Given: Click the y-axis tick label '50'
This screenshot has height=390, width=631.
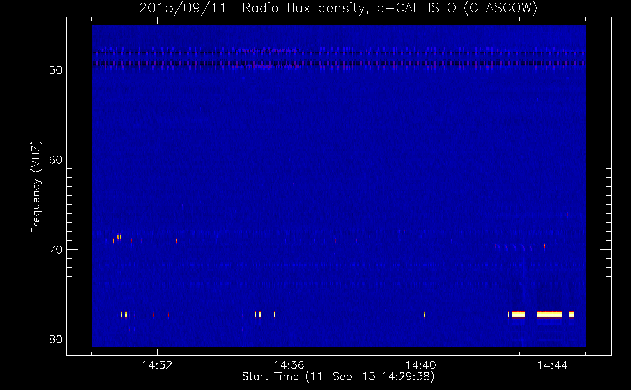Looking at the screenshot, I should coord(56,70).
